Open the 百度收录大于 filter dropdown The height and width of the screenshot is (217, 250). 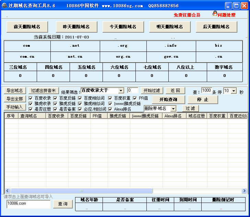coord(121,91)
